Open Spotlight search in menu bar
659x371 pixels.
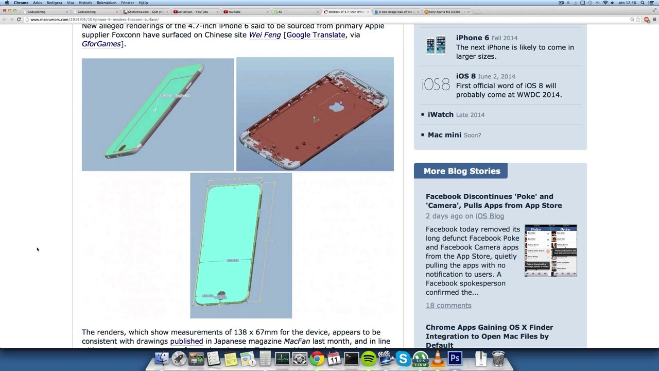(x=643, y=3)
